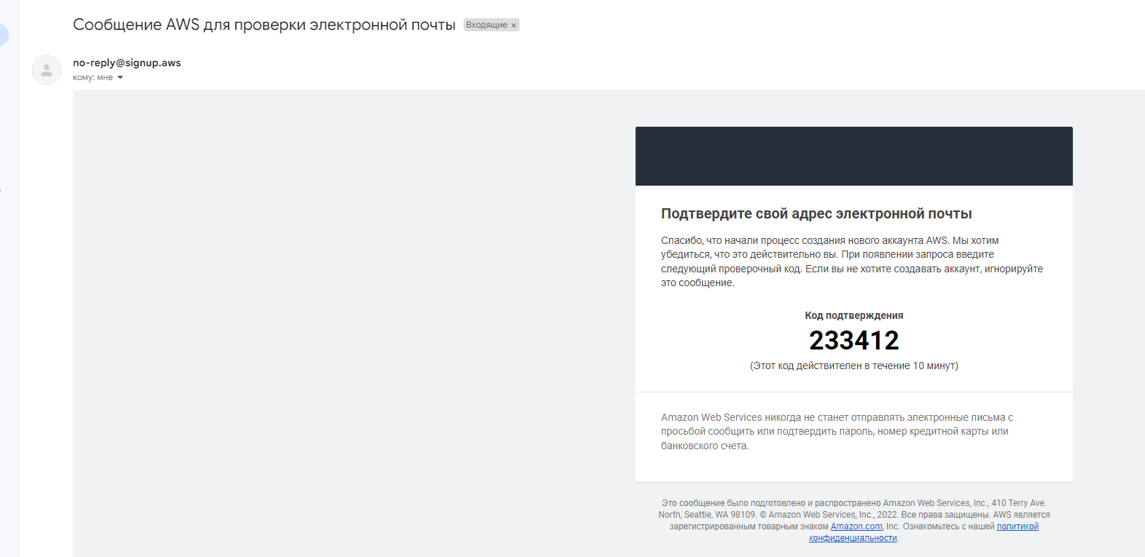Screen dimensions: 1145x557
Task: Click the note that code is valid 10 минут
Action: tap(854, 366)
